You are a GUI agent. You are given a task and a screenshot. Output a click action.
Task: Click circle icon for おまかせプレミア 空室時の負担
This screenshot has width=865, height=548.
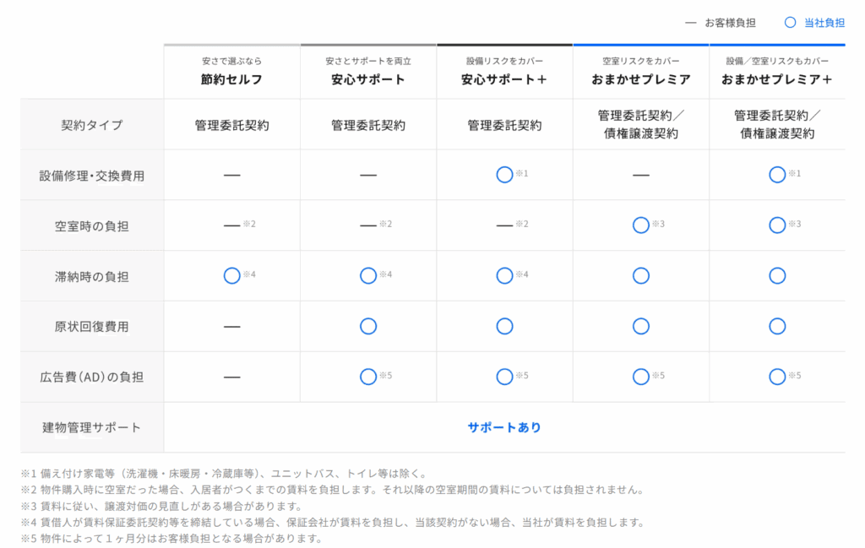point(641,225)
